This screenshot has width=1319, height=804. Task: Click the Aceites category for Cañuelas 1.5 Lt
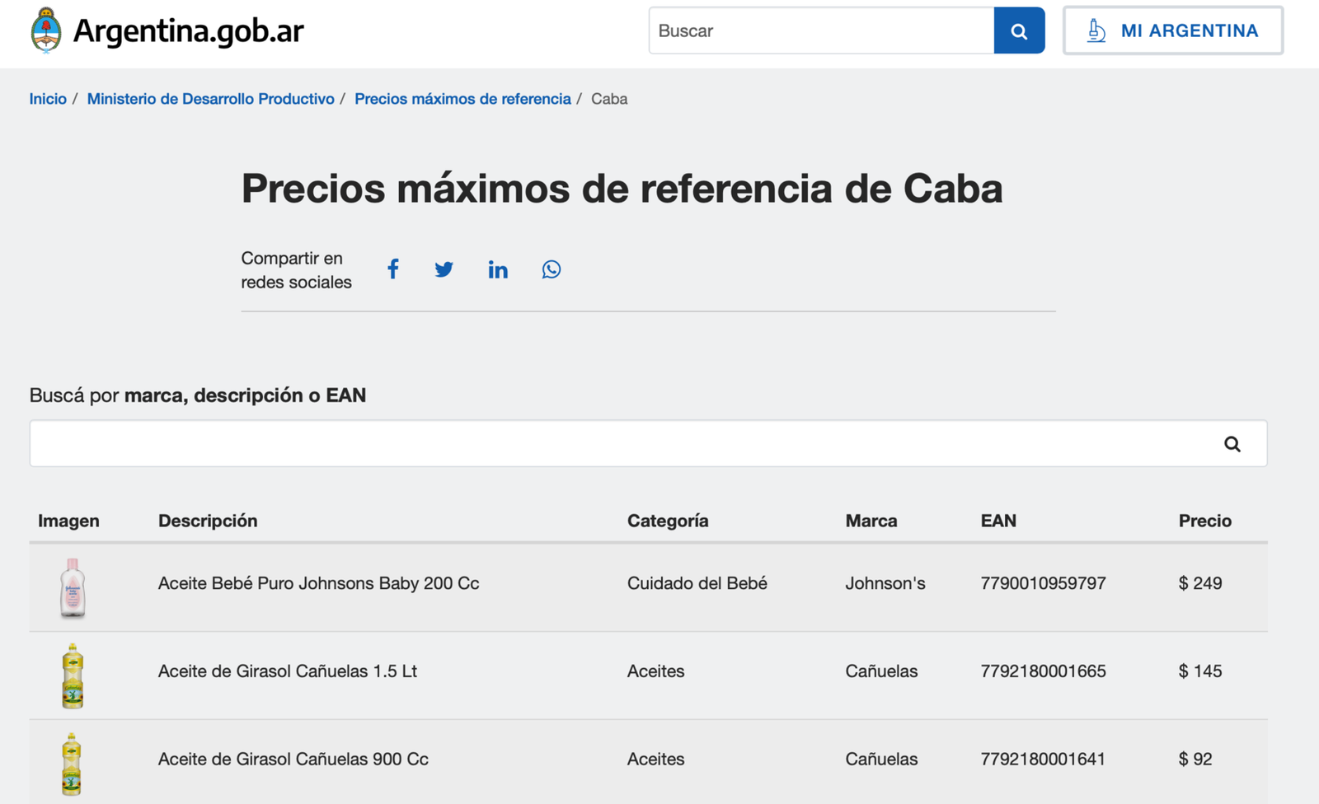click(656, 671)
